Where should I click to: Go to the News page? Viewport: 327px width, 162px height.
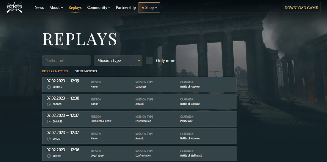click(39, 7)
